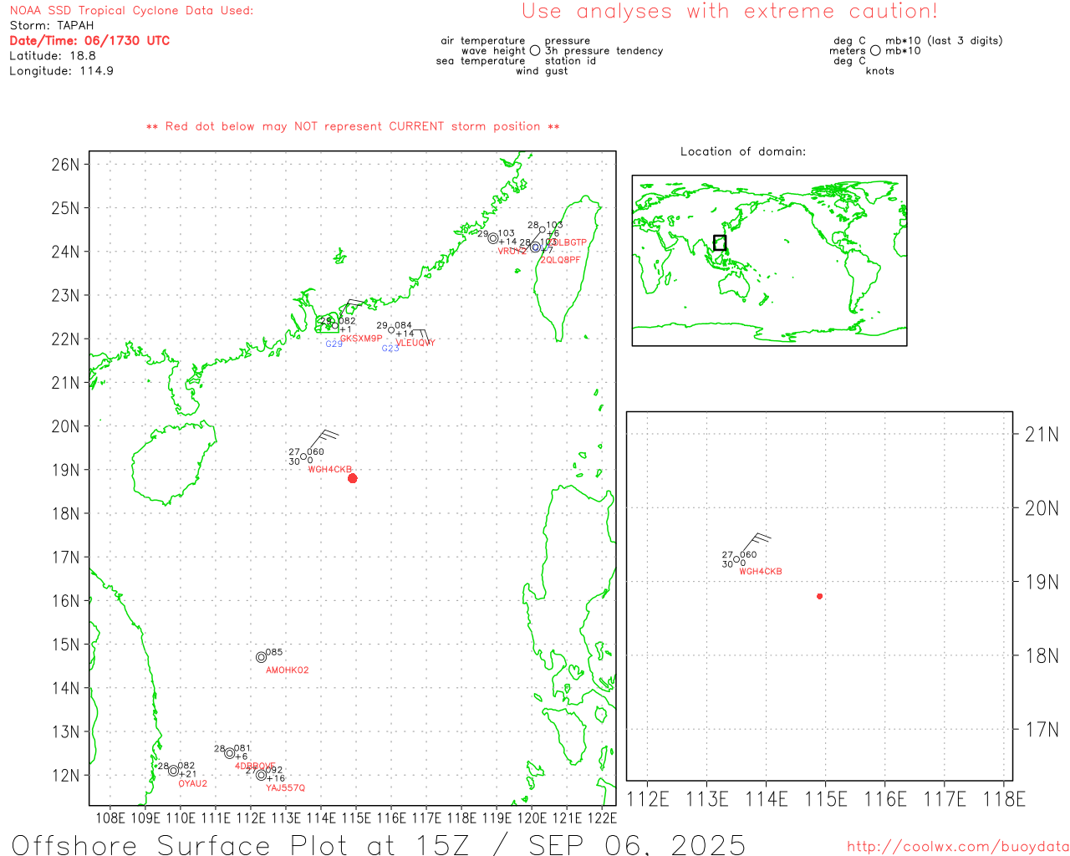This screenshot has height=856, width=1070.
Task: Click '108E' longitude label on main map
Action: pos(110,818)
